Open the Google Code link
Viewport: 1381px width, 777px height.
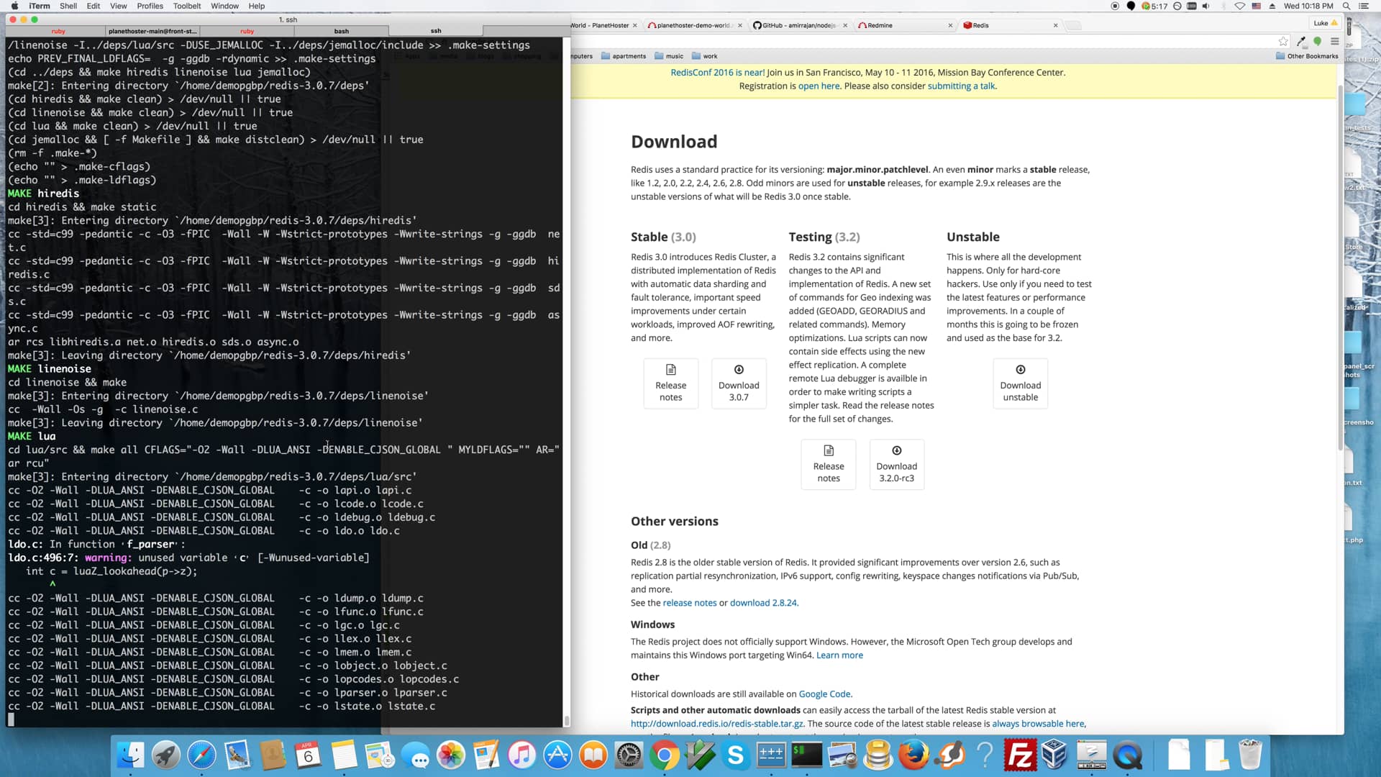[x=824, y=694]
